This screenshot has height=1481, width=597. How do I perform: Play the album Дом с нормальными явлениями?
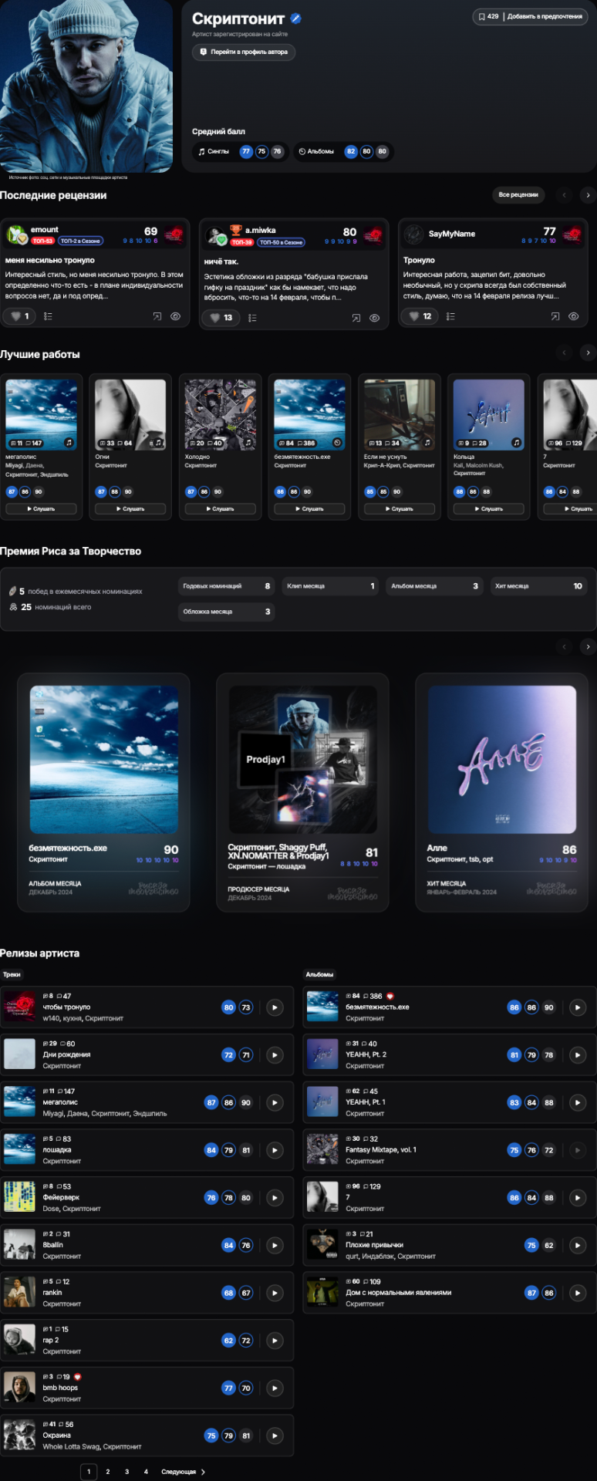577,1293
